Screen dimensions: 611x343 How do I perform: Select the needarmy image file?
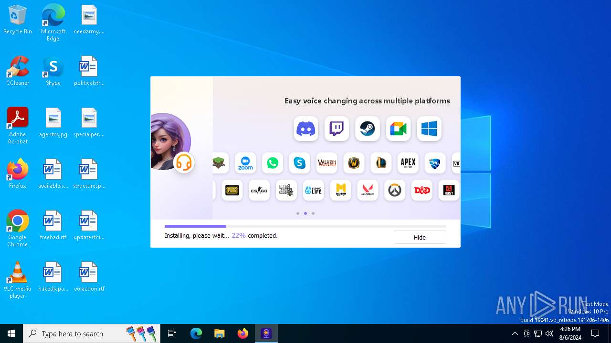(89, 20)
